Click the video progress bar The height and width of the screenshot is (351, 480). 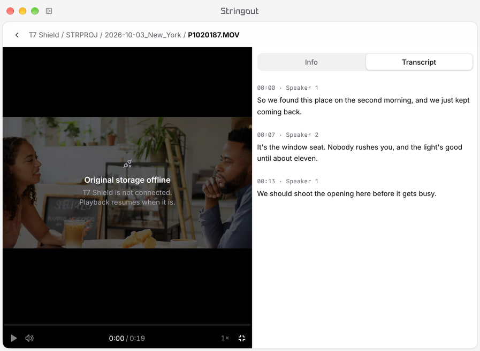(x=127, y=325)
